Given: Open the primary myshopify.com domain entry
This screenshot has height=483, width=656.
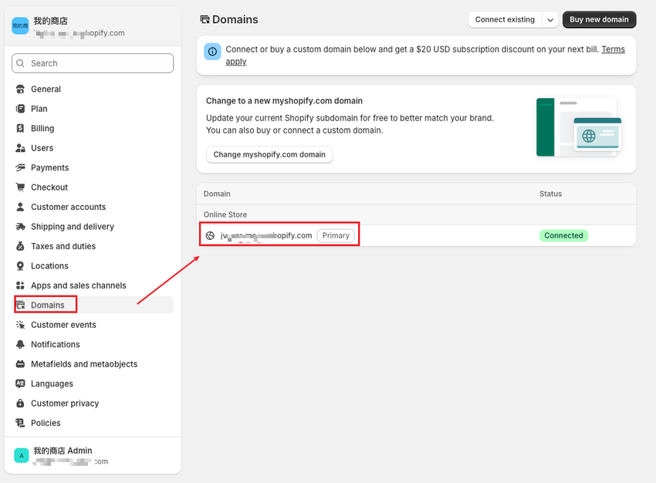Looking at the screenshot, I should click(x=267, y=235).
